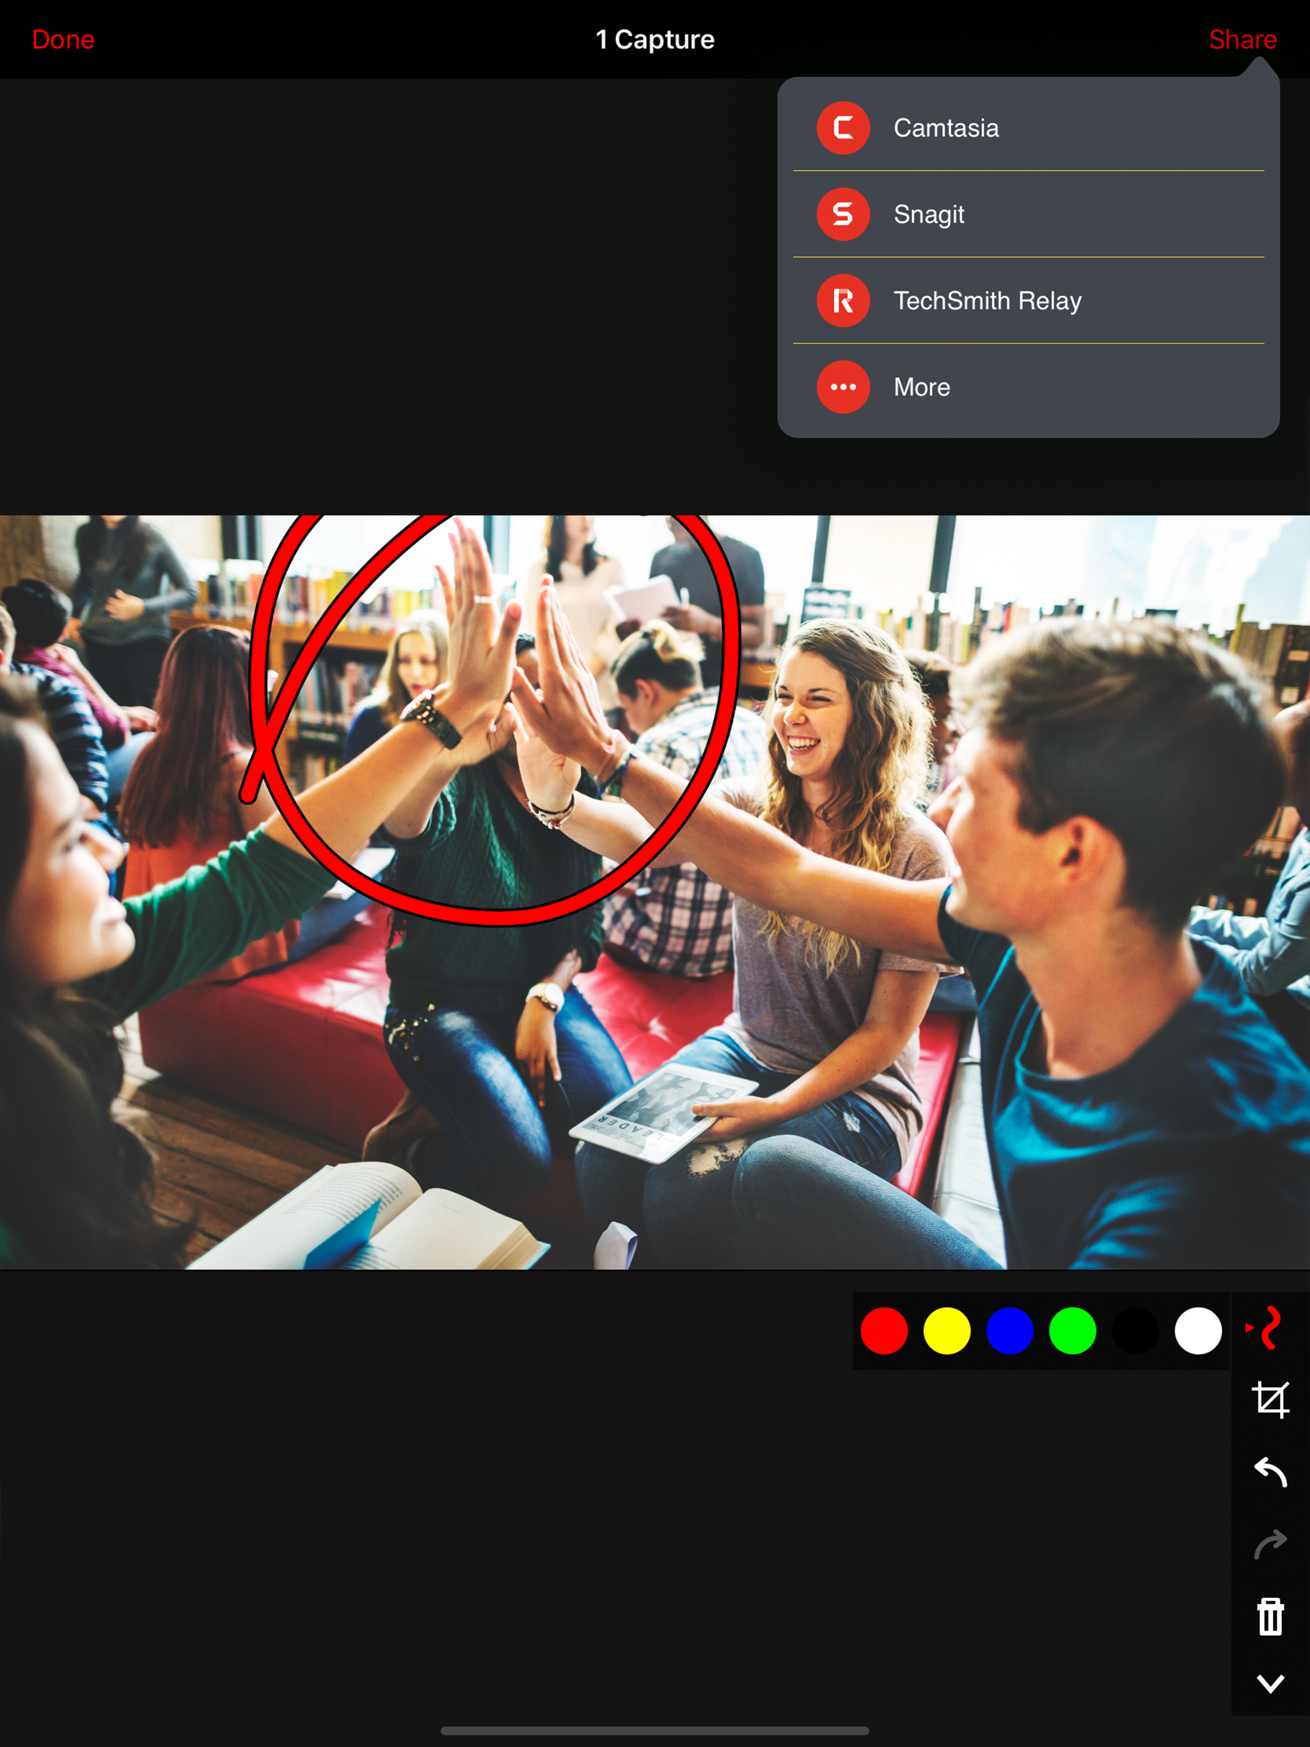Viewport: 1310px width, 1747px height.
Task: Tap the '1 Capture' title
Action: [655, 40]
